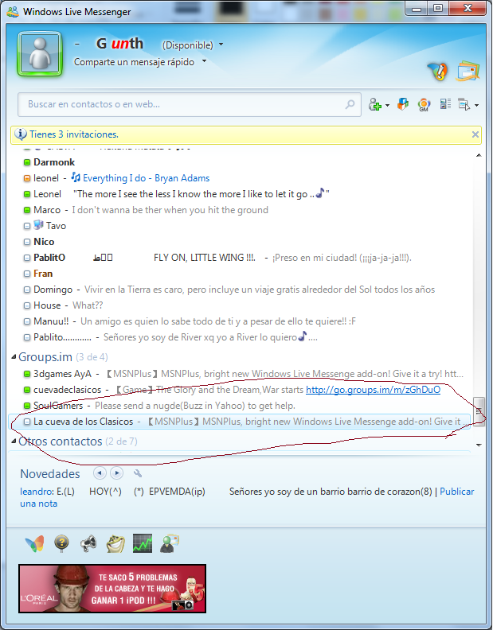The height and width of the screenshot is (630, 493).
Task: Open the quick message dropdown arrow
Action: click(x=204, y=61)
